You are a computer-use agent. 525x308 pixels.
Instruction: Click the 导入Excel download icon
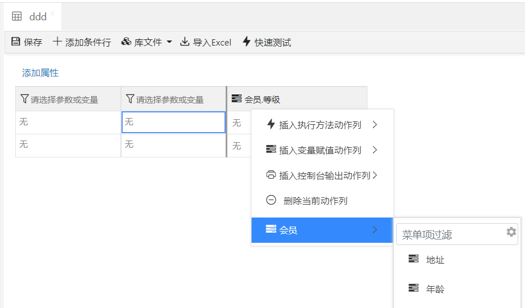pyautogui.click(x=185, y=42)
